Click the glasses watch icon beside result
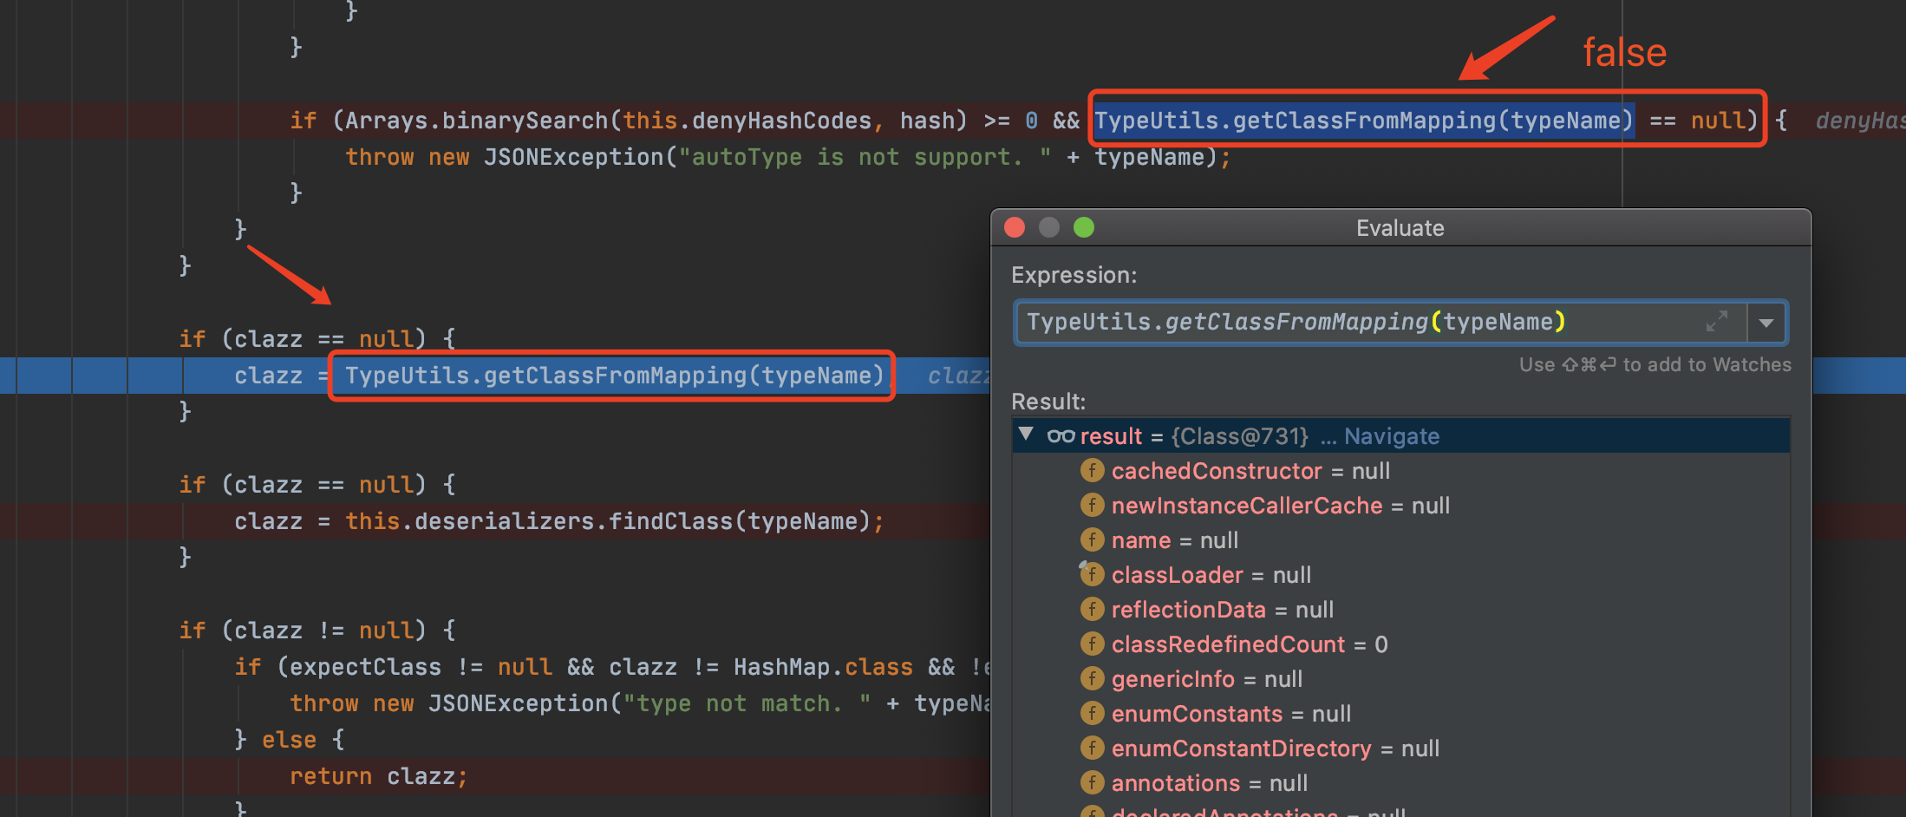The height and width of the screenshot is (817, 1906). point(1061,436)
